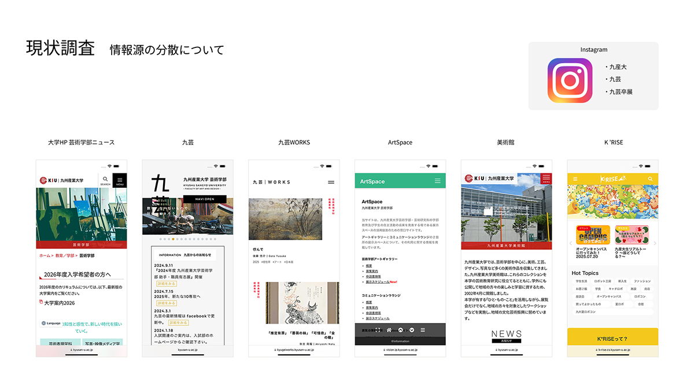This screenshot has width=694, height=390.
Task: Tap the SEARCH magnifier on the KSU site
Action: (105, 180)
